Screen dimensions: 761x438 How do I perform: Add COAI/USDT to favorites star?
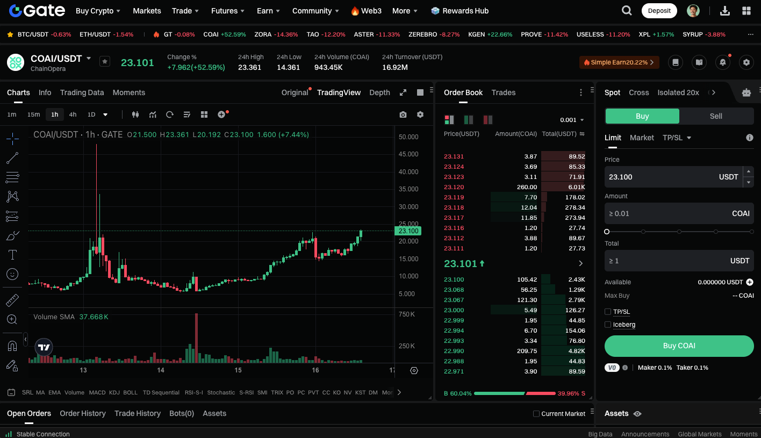tap(105, 62)
